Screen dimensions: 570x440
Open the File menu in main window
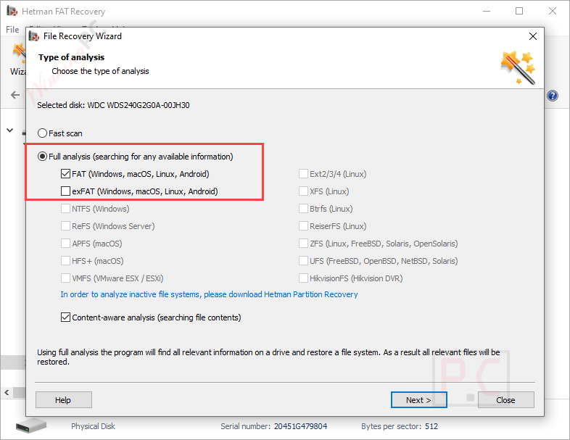tap(12, 30)
